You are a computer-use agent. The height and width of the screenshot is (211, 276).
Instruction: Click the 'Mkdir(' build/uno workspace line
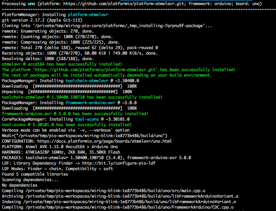pyautogui.click(x=85, y=136)
